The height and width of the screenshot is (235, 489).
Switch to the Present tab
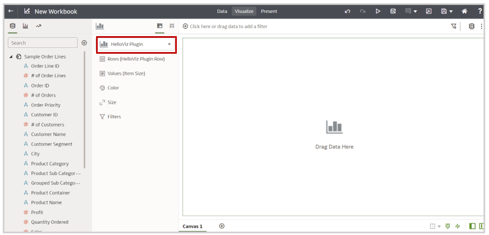click(x=269, y=11)
